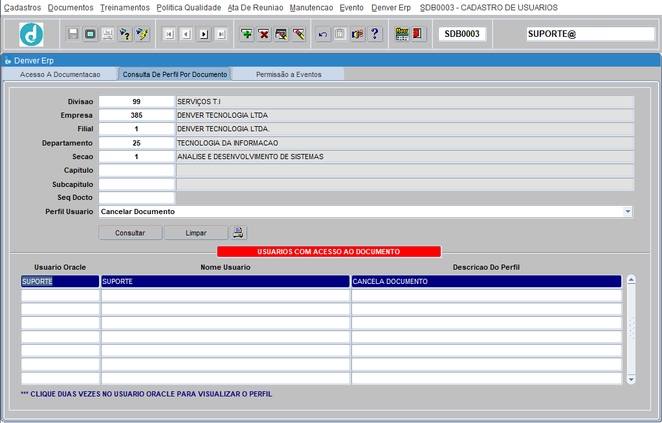Switch to Acesso A Documentacao tab

(60, 74)
